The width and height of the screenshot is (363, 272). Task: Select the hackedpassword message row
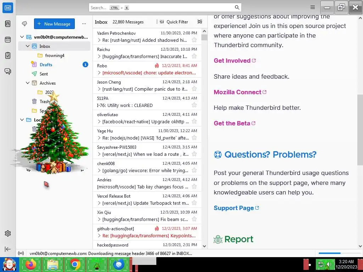(147, 245)
